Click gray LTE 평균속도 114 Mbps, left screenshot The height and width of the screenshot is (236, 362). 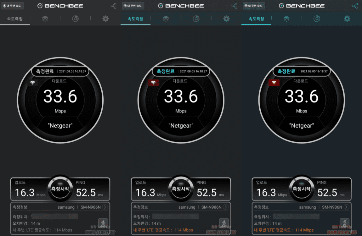(x=42, y=230)
